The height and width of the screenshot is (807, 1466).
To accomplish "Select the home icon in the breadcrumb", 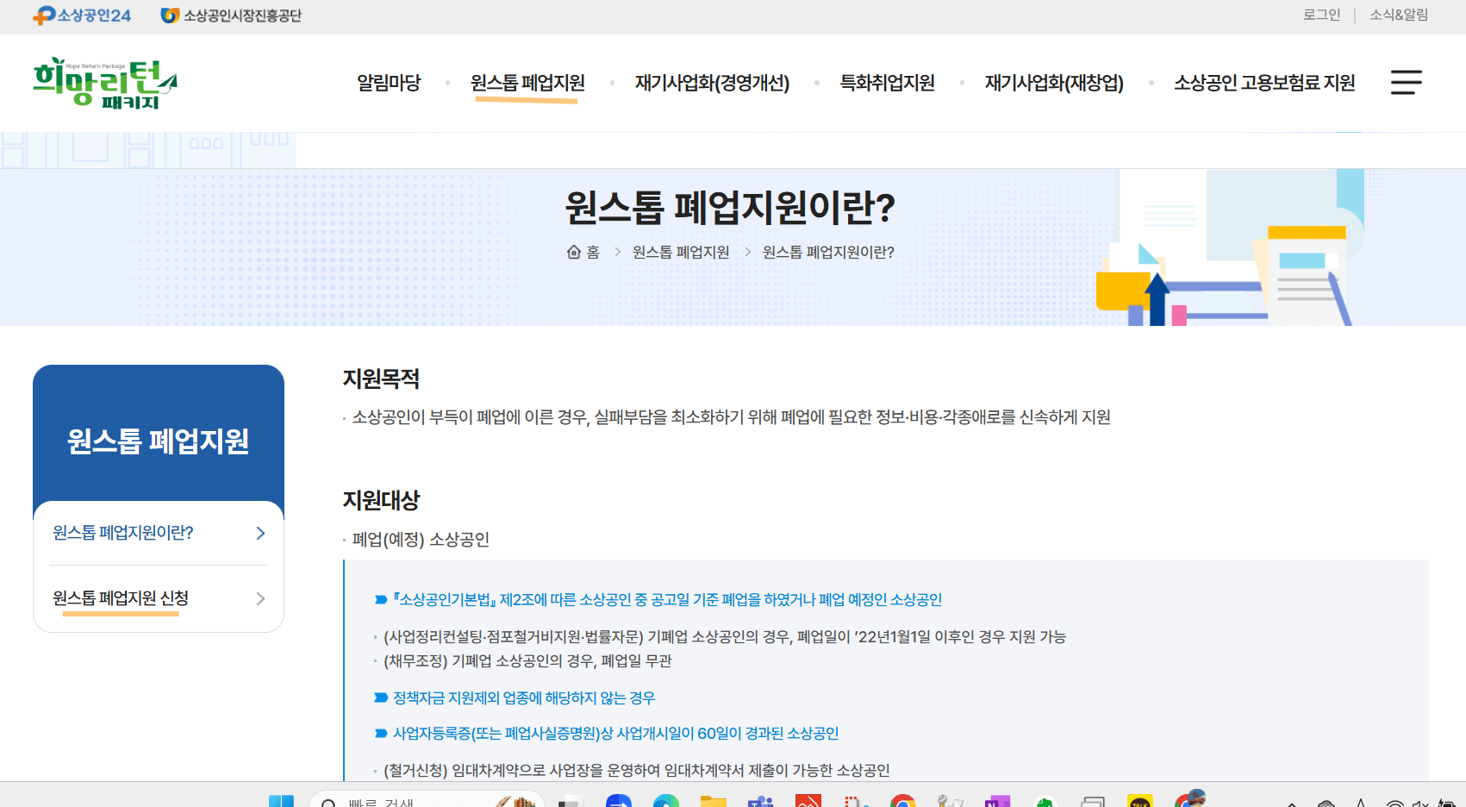I will [x=573, y=251].
